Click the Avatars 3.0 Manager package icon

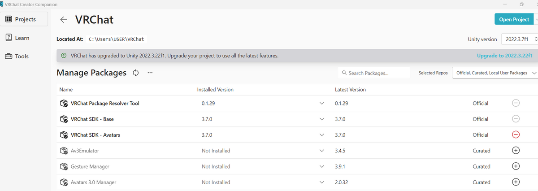point(64,182)
